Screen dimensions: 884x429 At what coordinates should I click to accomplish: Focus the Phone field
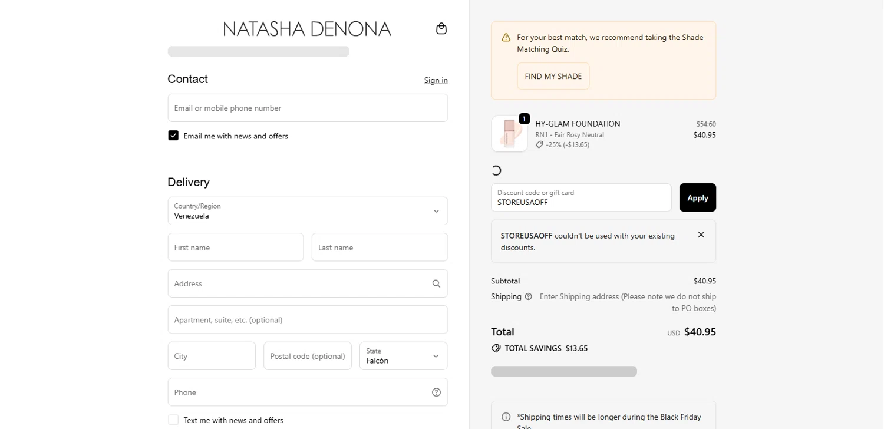point(308,392)
